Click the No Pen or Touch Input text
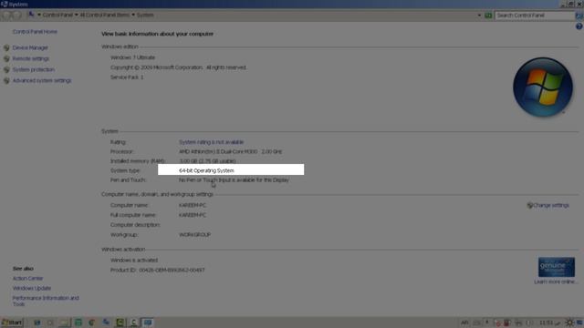Screen dimensions: 584x328 tap(234, 180)
